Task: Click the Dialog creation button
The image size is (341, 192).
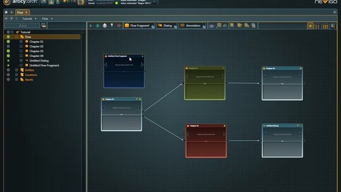Action: pos(166,26)
